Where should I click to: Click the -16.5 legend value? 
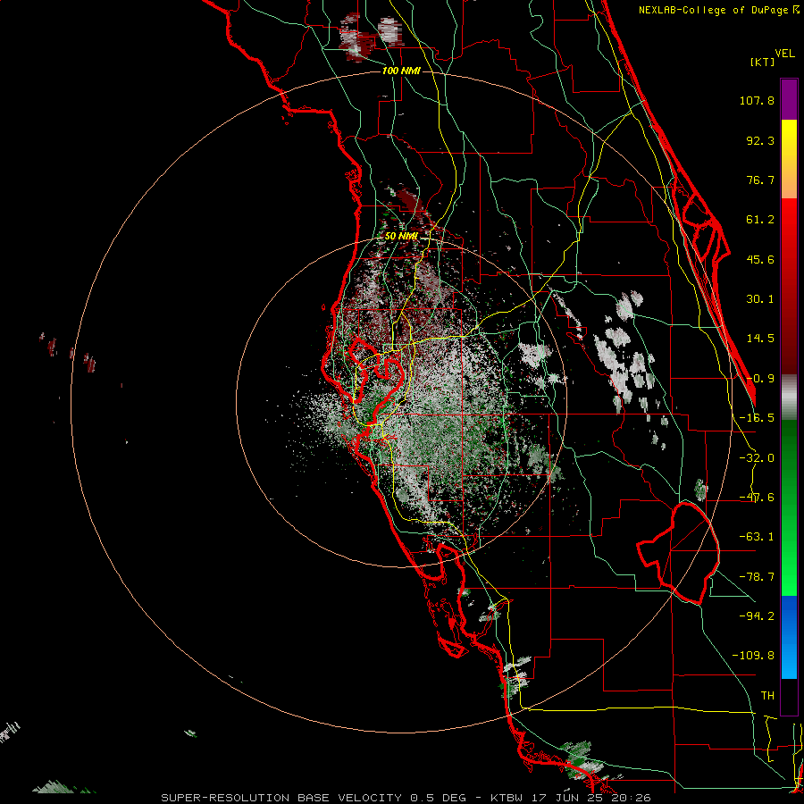tap(757, 418)
